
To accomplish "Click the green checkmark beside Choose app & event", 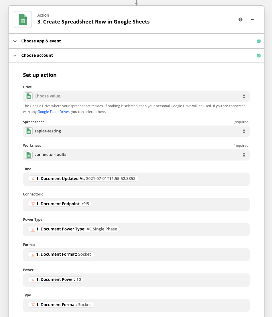I will [x=259, y=41].
